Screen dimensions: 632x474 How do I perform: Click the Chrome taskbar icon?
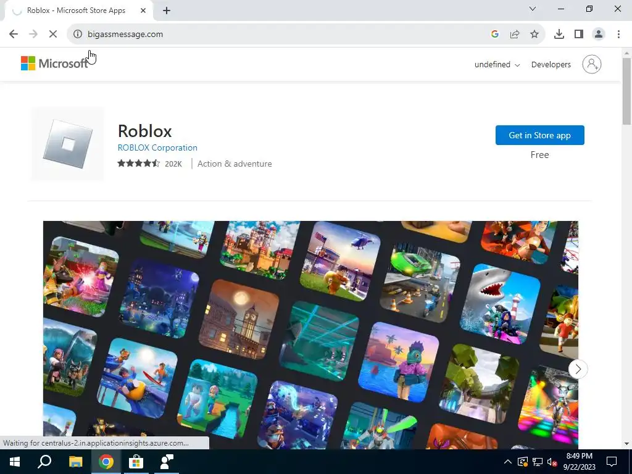tap(106, 462)
